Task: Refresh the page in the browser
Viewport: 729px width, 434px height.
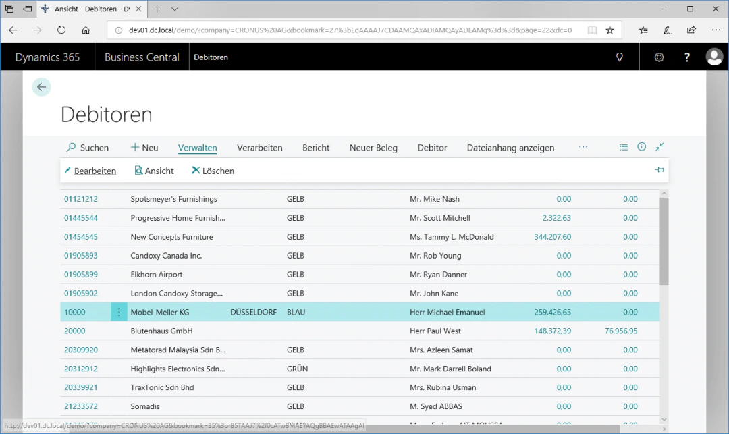Action: coord(61,30)
